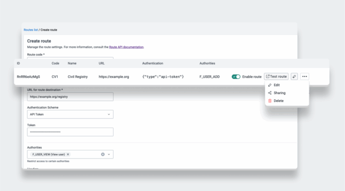Remove the F_USER_VIEW tag using its X
Viewport: 345px width, 191px height.
tap(68, 154)
